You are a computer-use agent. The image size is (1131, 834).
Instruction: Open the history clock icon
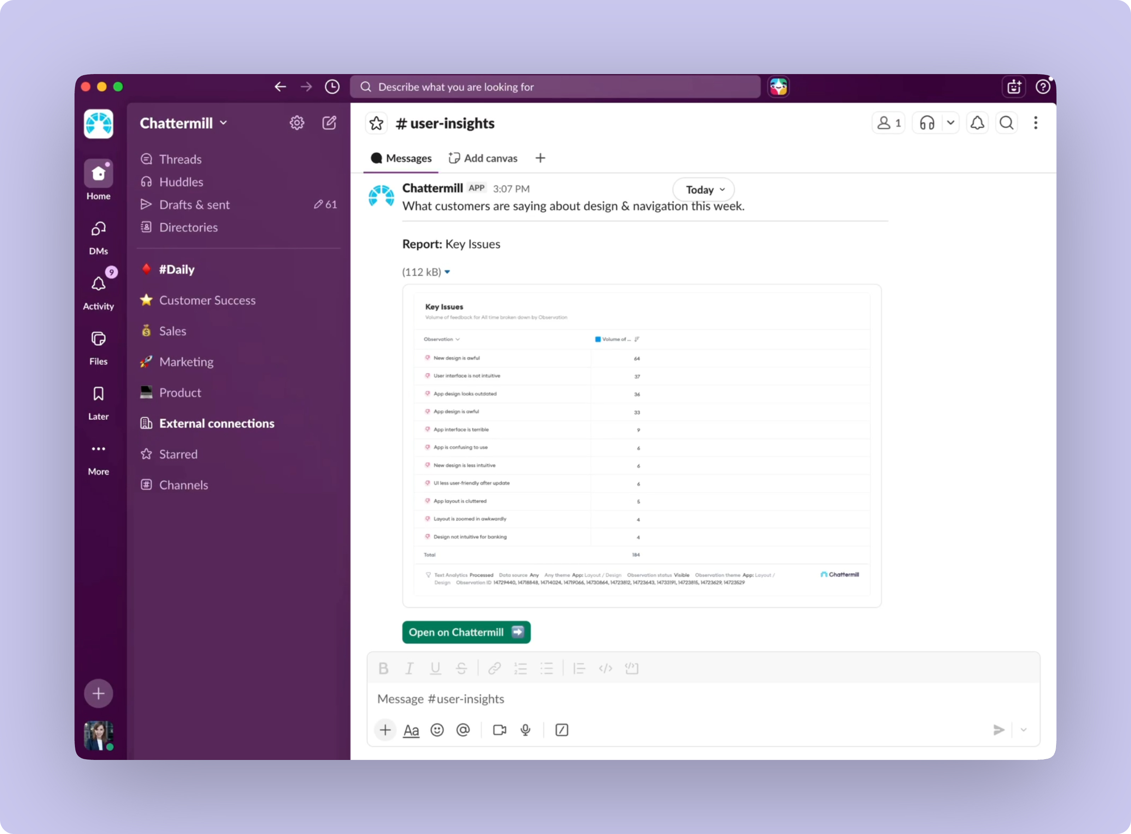click(332, 87)
